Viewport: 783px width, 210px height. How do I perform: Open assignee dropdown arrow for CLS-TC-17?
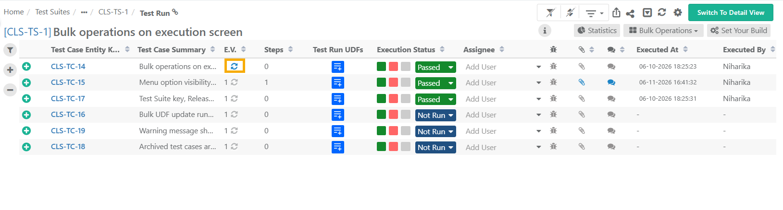[x=539, y=99]
